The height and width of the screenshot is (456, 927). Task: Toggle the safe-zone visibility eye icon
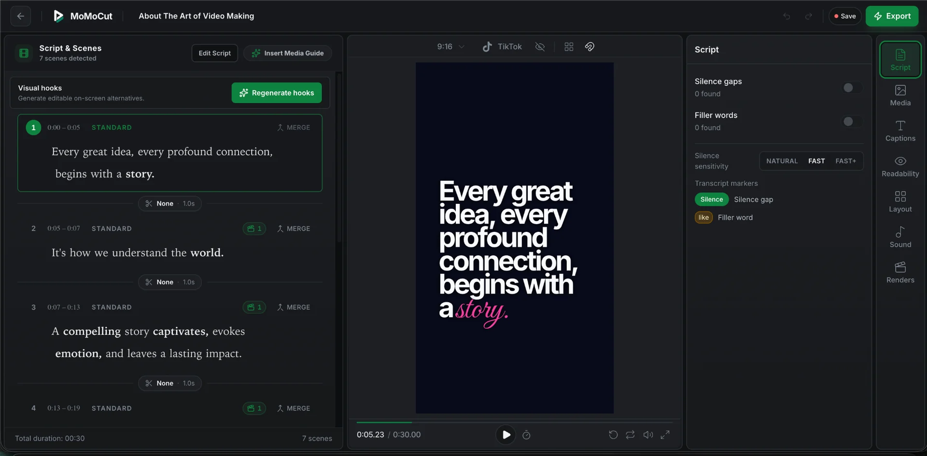click(540, 47)
